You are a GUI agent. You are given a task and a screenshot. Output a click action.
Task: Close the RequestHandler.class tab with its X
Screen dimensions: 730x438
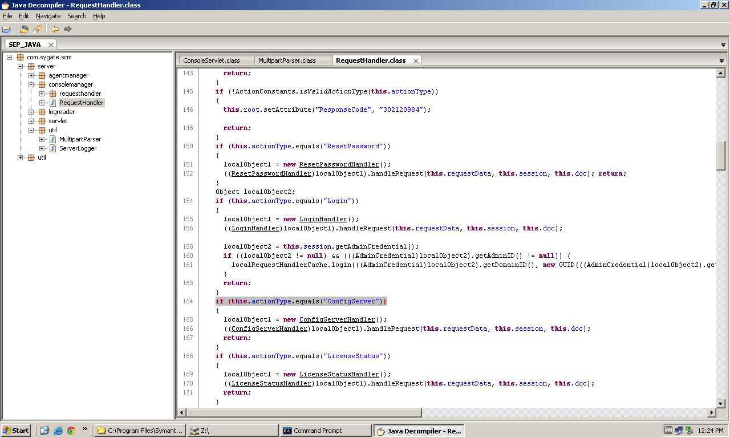416,60
